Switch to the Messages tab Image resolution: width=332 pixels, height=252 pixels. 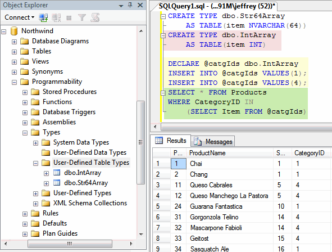213,141
